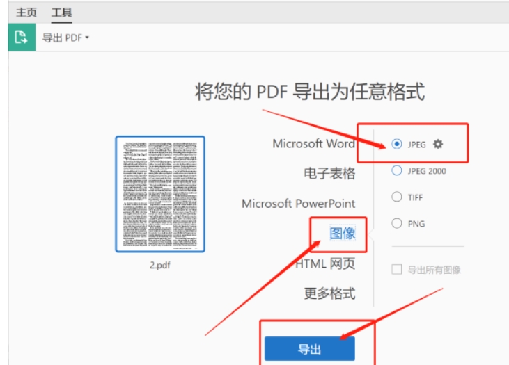
Task: Switch to the 工具 tab
Action: tap(62, 13)
